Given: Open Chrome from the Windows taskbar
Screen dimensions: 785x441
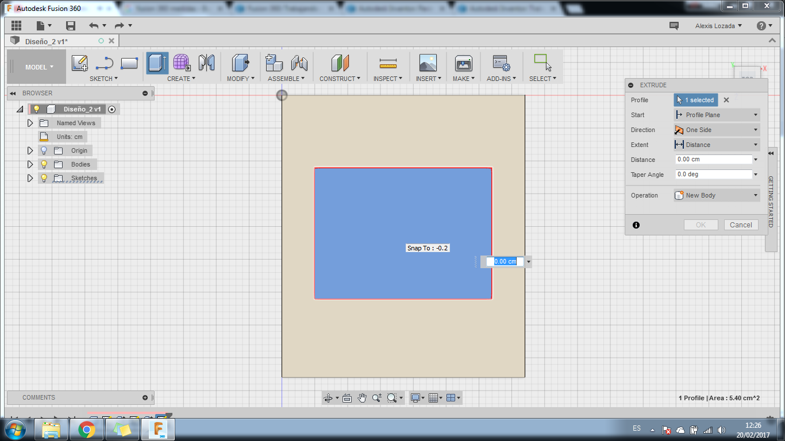Looking at the screenshot, I should coord(87,429).
